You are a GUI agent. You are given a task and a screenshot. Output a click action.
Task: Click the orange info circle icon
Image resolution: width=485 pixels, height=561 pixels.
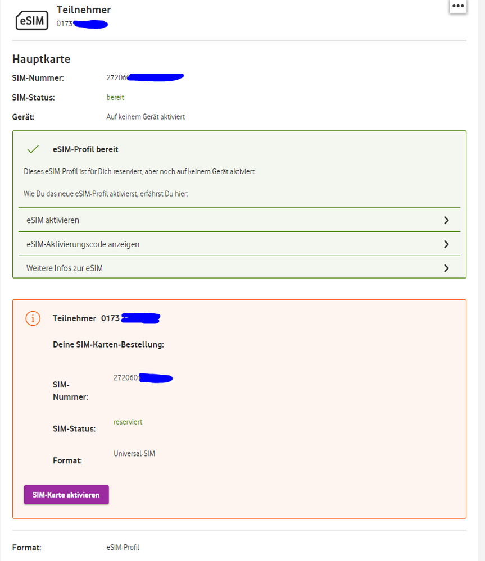click(33, 318)
